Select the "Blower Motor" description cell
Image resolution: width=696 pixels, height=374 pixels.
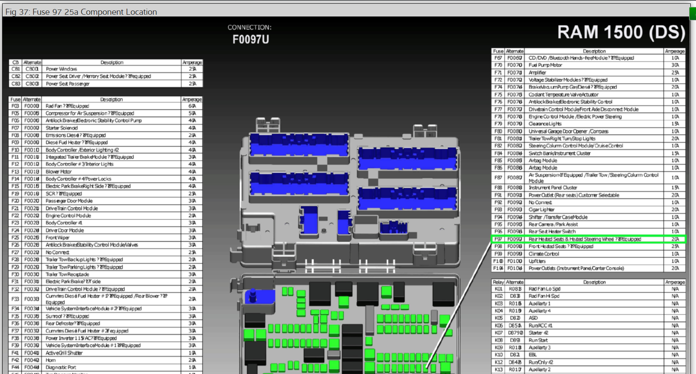click(x=59, y=172)
